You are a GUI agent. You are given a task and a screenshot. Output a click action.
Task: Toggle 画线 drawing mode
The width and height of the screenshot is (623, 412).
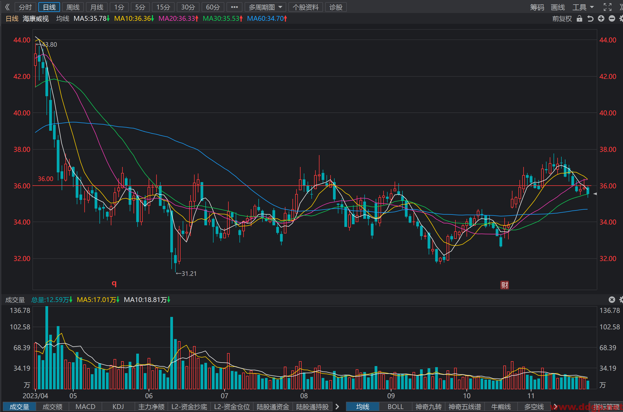(x=558, y=7)
